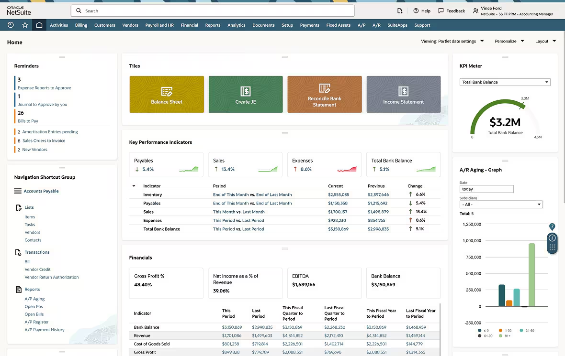The height and width of the screenshot is (356, 565).
Task: Click the new document icon near Help
Action: (400, 10)
